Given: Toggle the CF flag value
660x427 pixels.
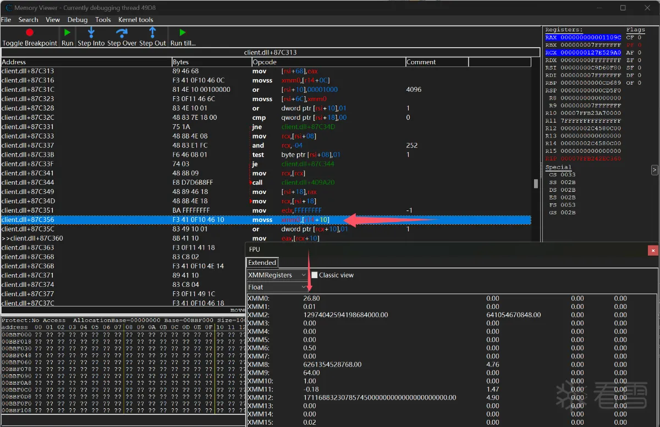Looking at the screenshot, I should (640, 38).
